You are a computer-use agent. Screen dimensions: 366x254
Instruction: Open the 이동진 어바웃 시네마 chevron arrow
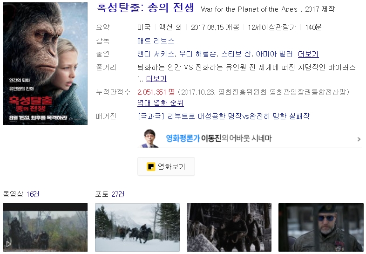coord(359,139)
